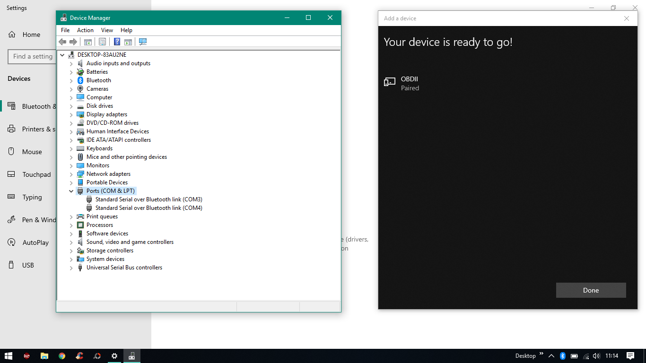Image resolution: width=646 pixels, height=363 pixels.
Task: Click the Back arrow in toolbar
Action: (62, 42)
